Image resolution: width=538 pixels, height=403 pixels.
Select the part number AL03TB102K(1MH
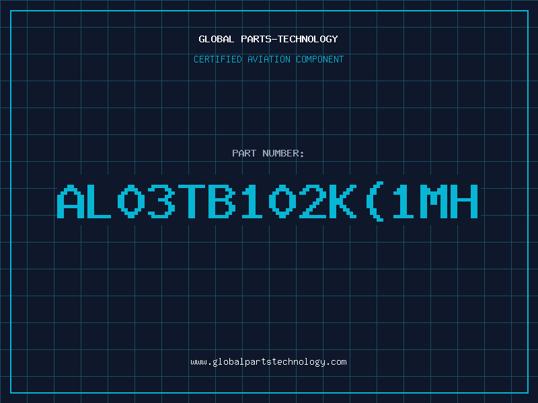268,201
